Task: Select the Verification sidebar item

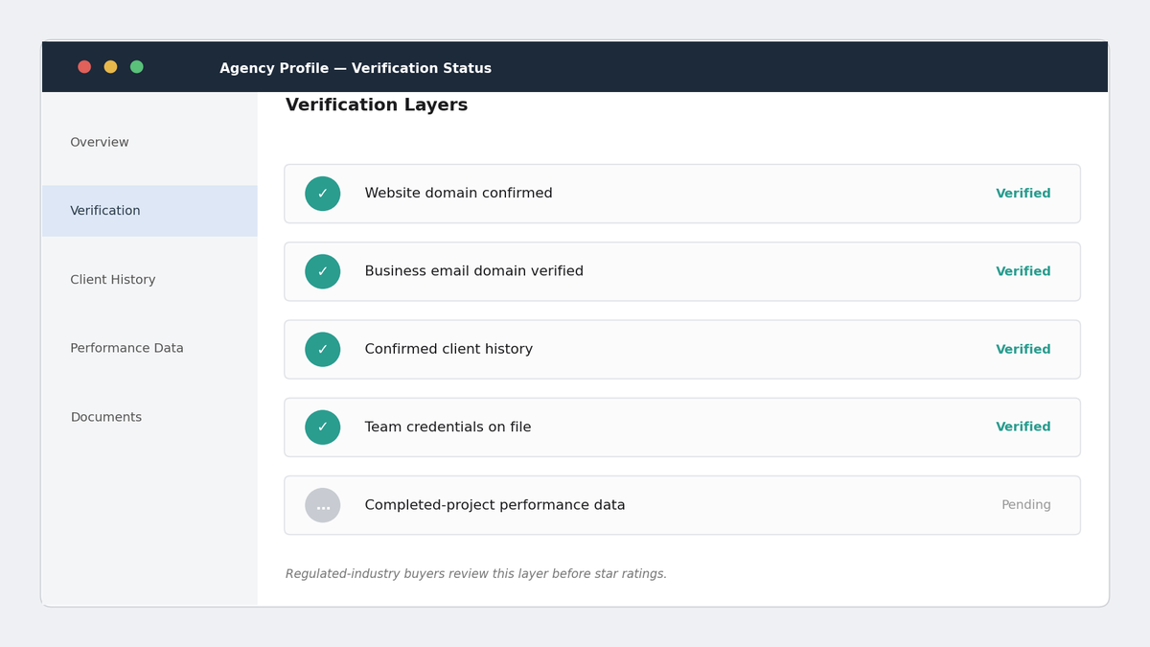Action: pos(149,211)
